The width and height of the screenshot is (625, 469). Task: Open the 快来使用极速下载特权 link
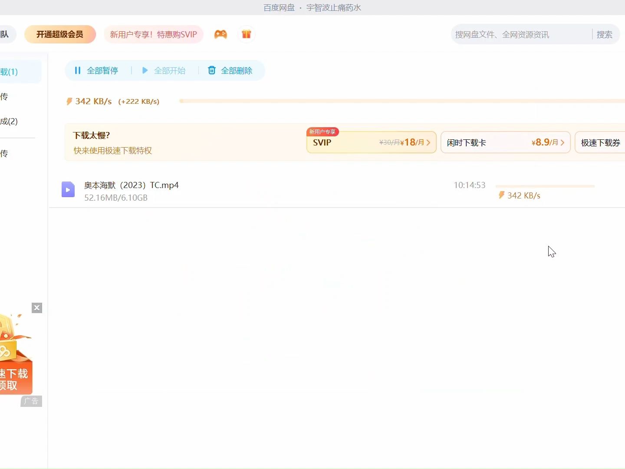pos(113,151)
